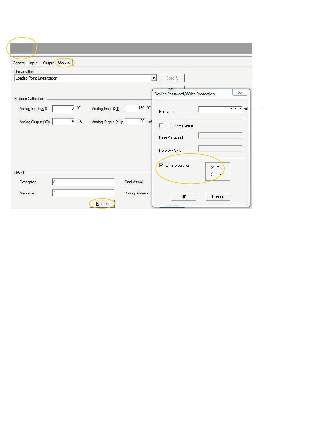Viewport: 325px width, 444px height.
Task: Select the Output tab
Action: click(x=48, y=63)
